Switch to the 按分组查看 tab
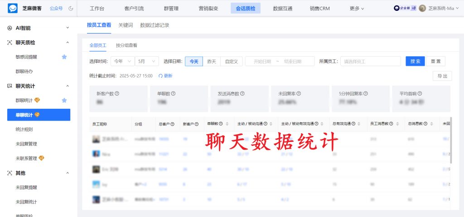The width and height of the screenshot is (464, 217). (x=126, y=45)
